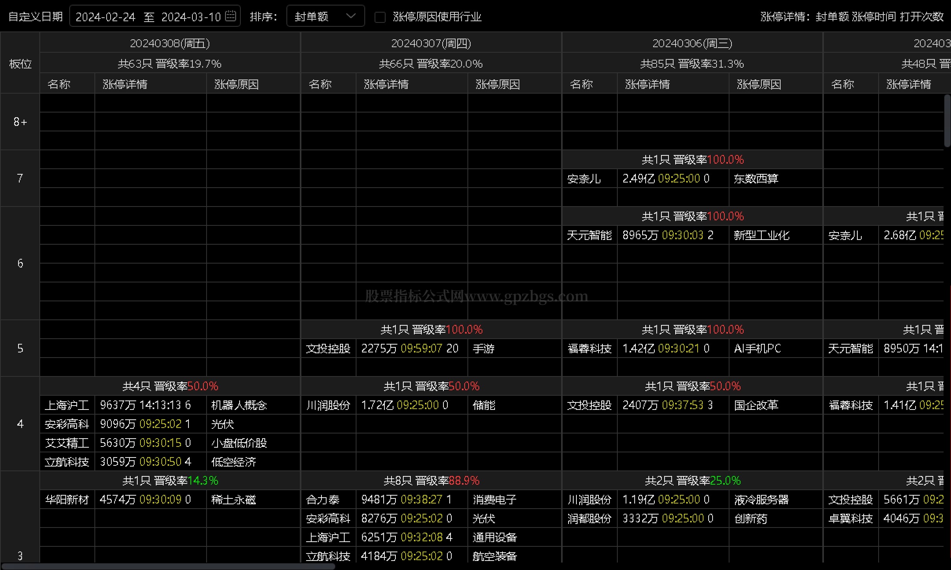Click the 8+ board level row label

tap(20, 122)
